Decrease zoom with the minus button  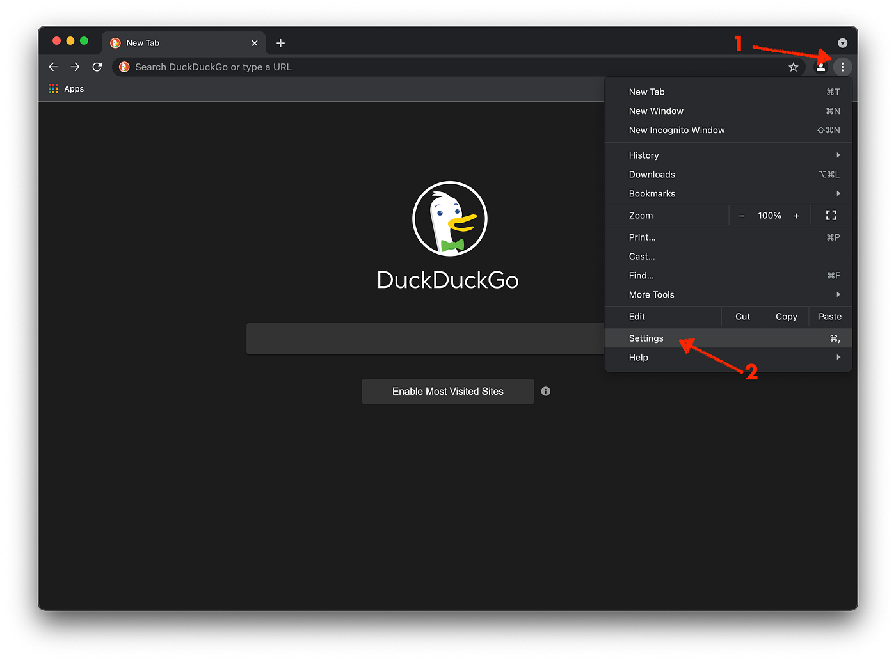[x=742, y=216]
